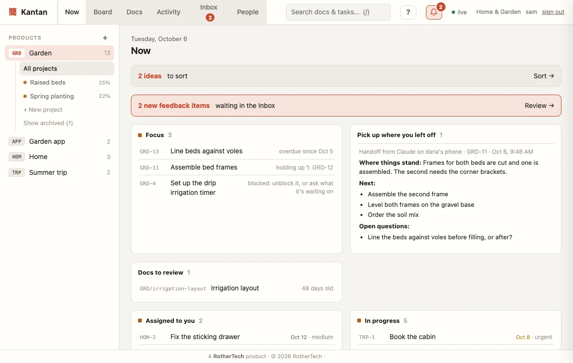This screenshot has width=573, height=363.
Task: Open task Line beds against voles
Action: (206, 151)
